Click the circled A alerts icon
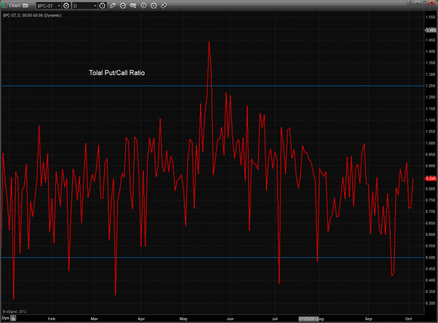 153,6
